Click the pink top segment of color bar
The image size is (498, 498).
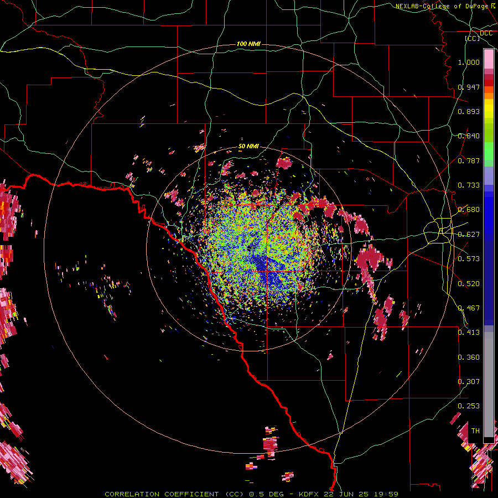coord(489,59)
